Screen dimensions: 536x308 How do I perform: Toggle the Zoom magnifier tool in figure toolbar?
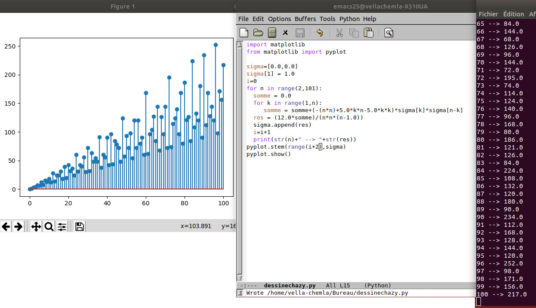(x=49, y=226)
